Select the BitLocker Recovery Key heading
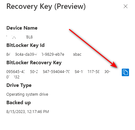 coord(34,63)
